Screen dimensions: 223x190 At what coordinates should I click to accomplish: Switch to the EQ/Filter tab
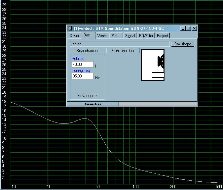click(146, 36)
